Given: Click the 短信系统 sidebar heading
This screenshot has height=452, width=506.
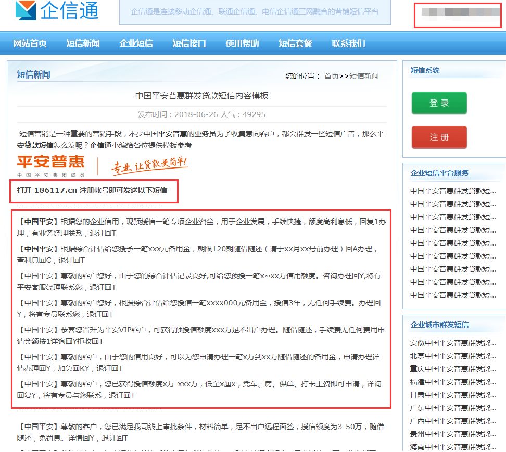Looking at the screenshot, I should point(425,71).
